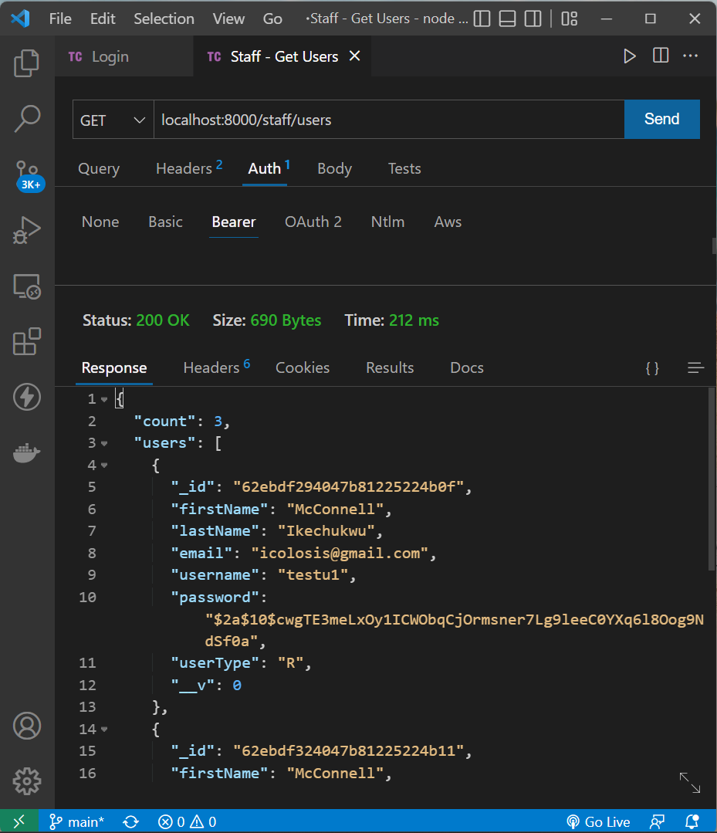Collapse the second user object at line 14
The image size is (717, 833).
coord(104,730)
